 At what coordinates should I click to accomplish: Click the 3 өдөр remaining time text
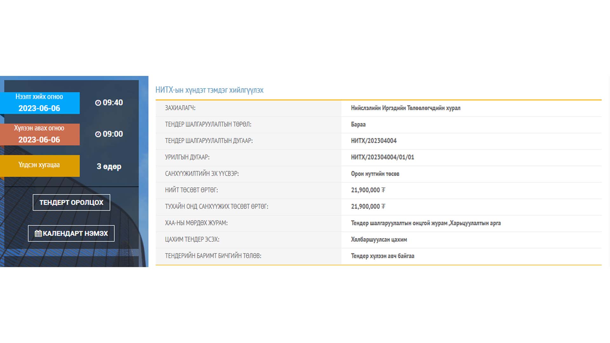pyautogui.click(x=109, y=166)
